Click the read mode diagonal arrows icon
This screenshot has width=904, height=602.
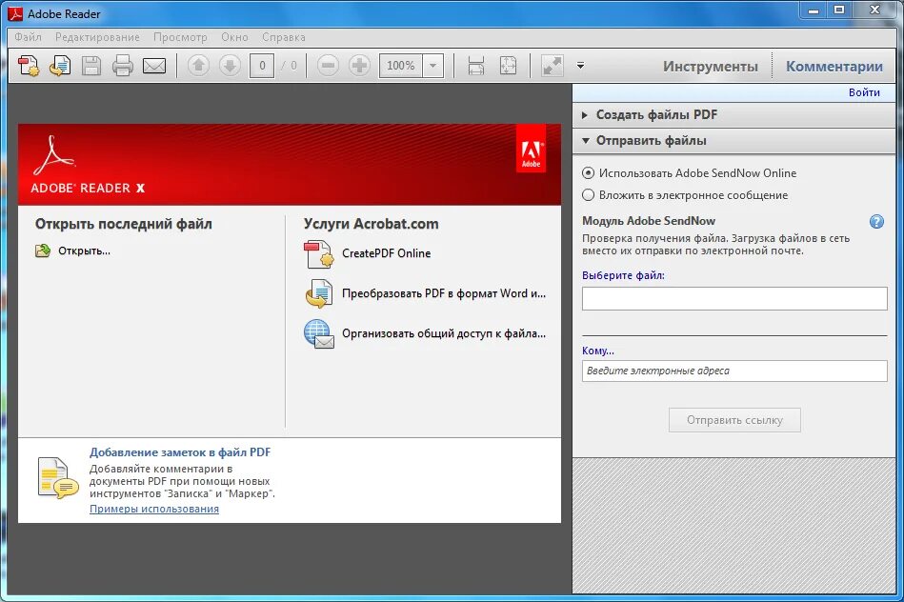pos(552,66)
